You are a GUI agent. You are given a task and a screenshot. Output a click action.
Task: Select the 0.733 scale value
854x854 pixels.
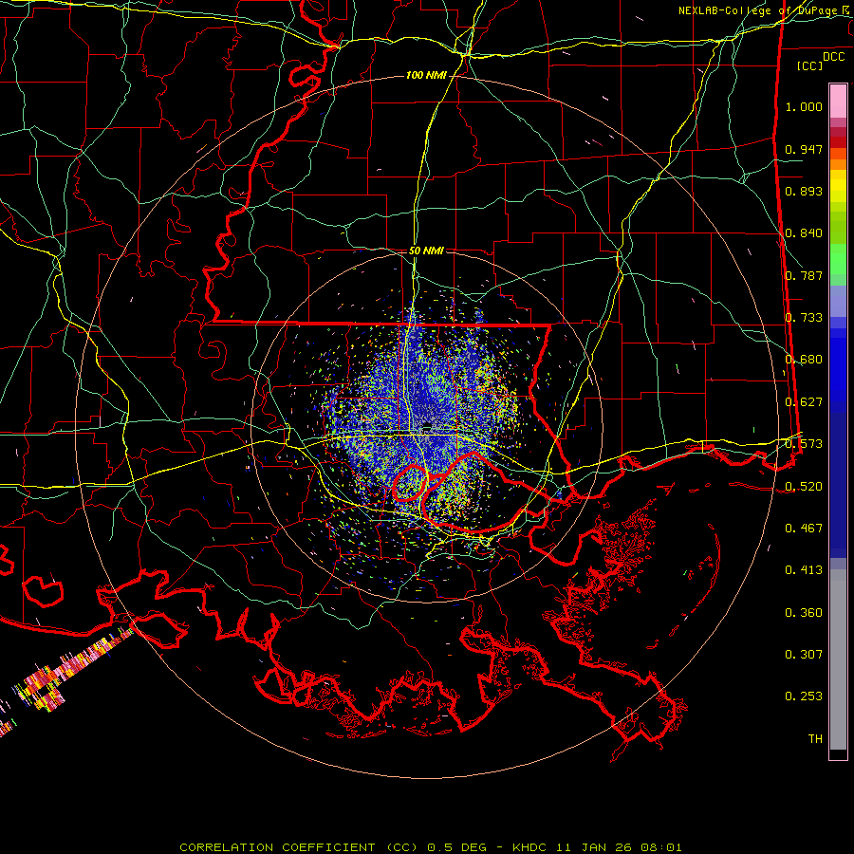click(804, 318)
